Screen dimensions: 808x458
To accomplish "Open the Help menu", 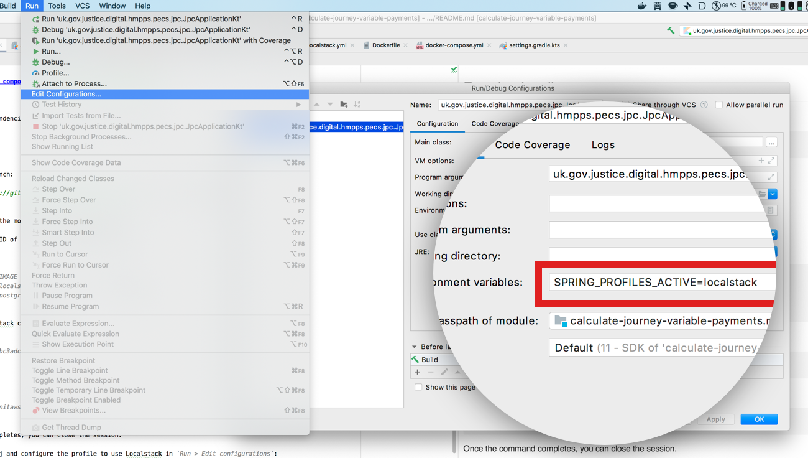I will tap(143, 6).
